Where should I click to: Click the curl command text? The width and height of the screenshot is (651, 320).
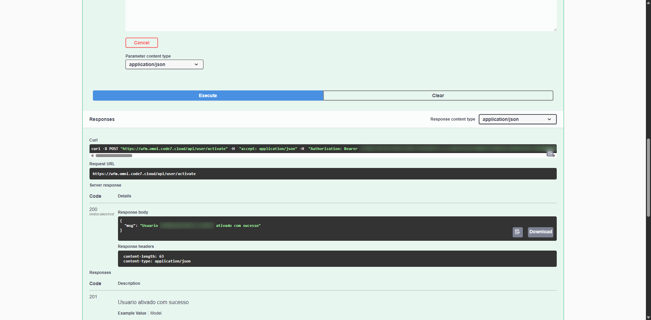(x=224, y=149)
